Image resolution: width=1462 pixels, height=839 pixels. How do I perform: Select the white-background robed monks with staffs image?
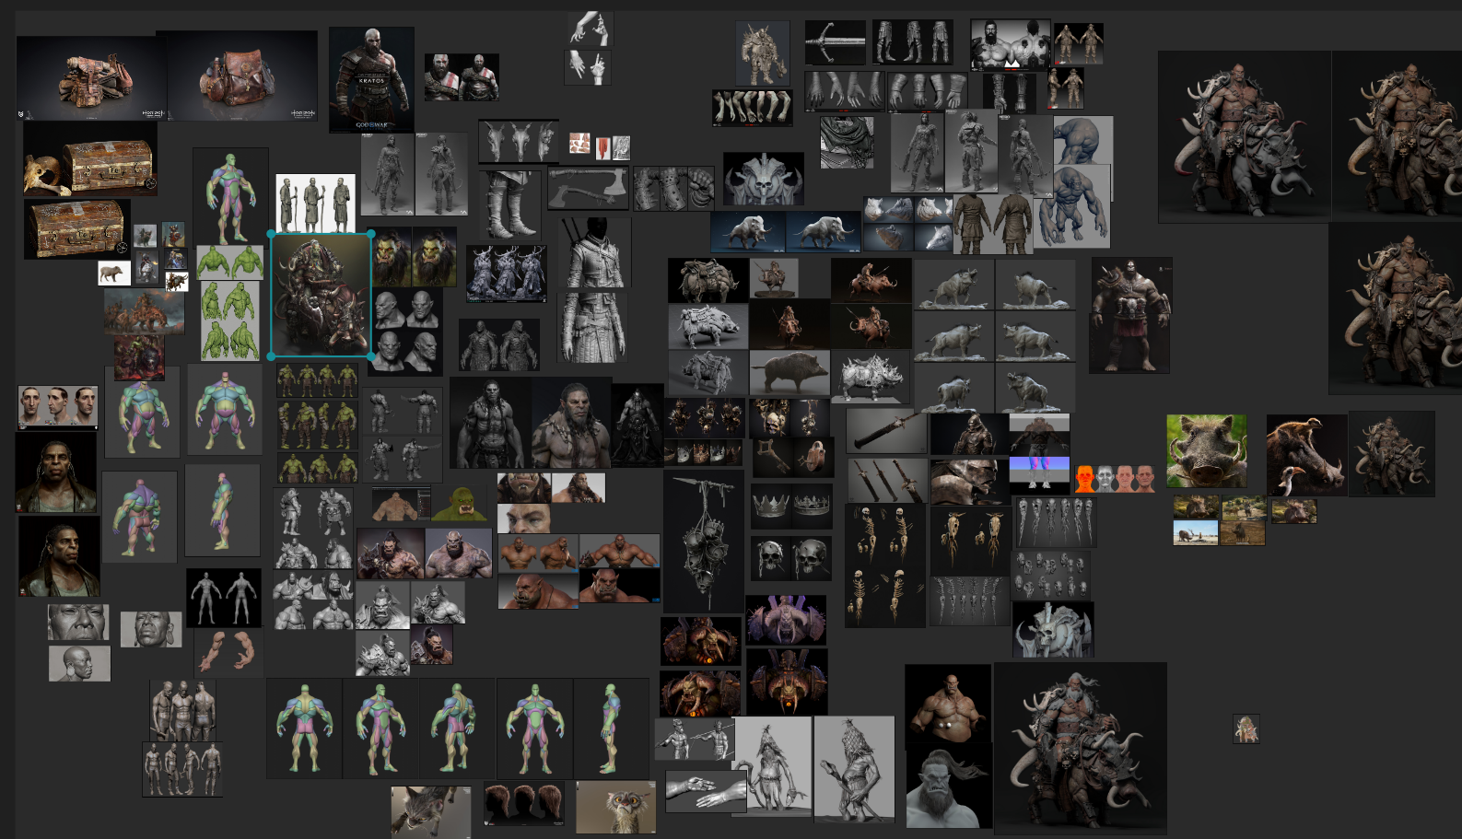click(x=315, y=203)
